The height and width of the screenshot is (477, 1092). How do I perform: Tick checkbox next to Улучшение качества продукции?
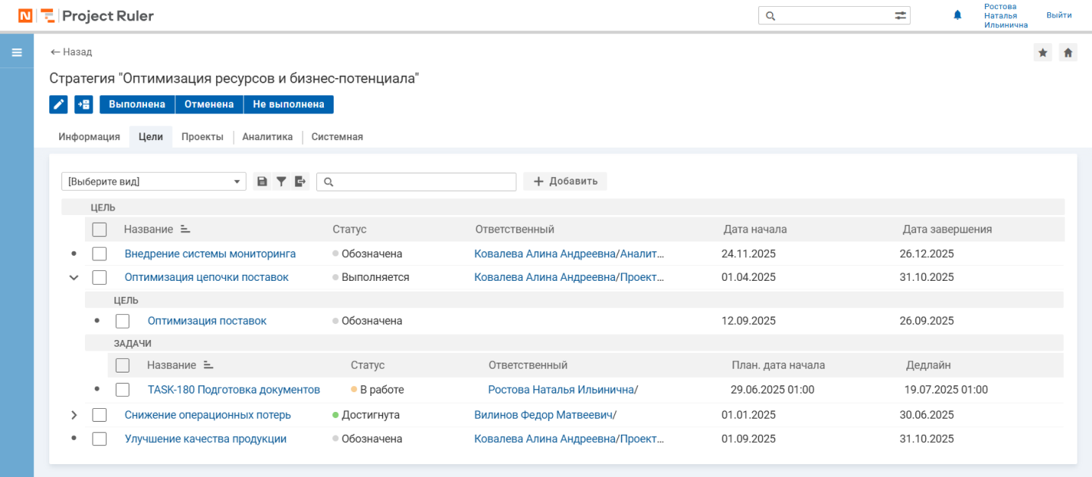99,439
